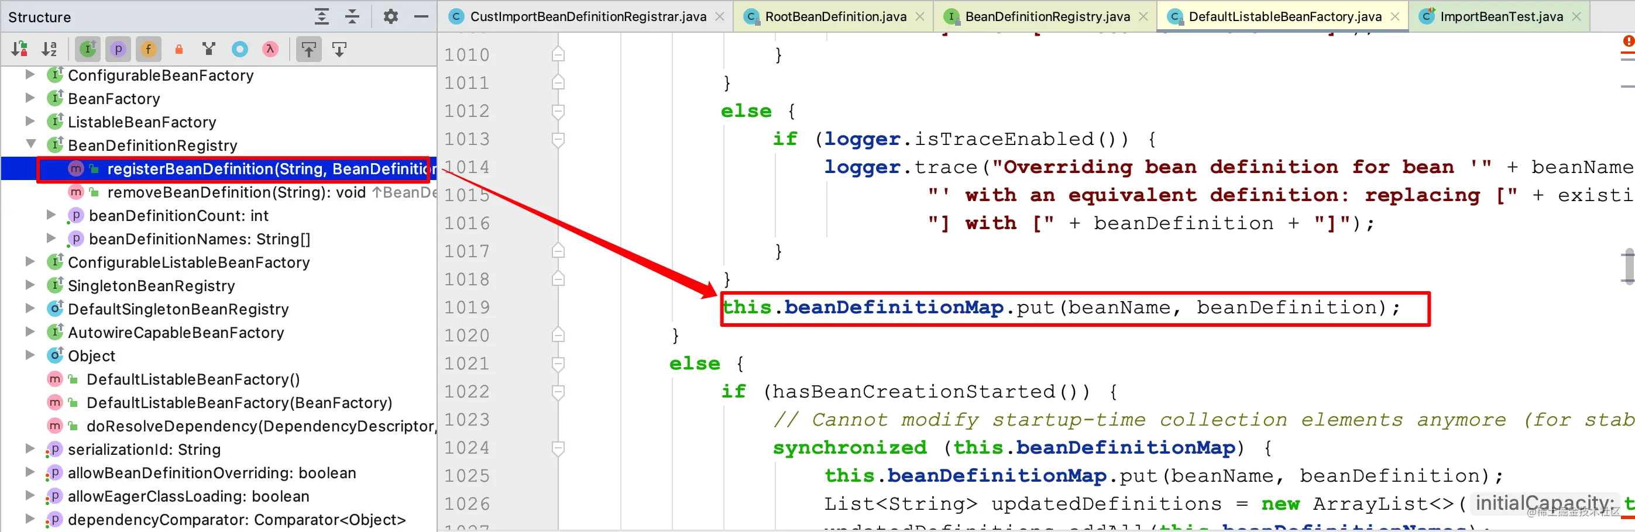Expand ListableBeanFactory node
Viewport: 1635px width, 532px height.
[30, 121]
